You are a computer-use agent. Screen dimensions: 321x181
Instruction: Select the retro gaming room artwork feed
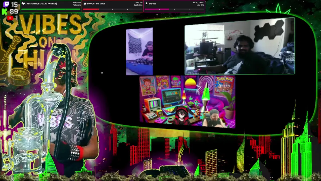(187, 102)
